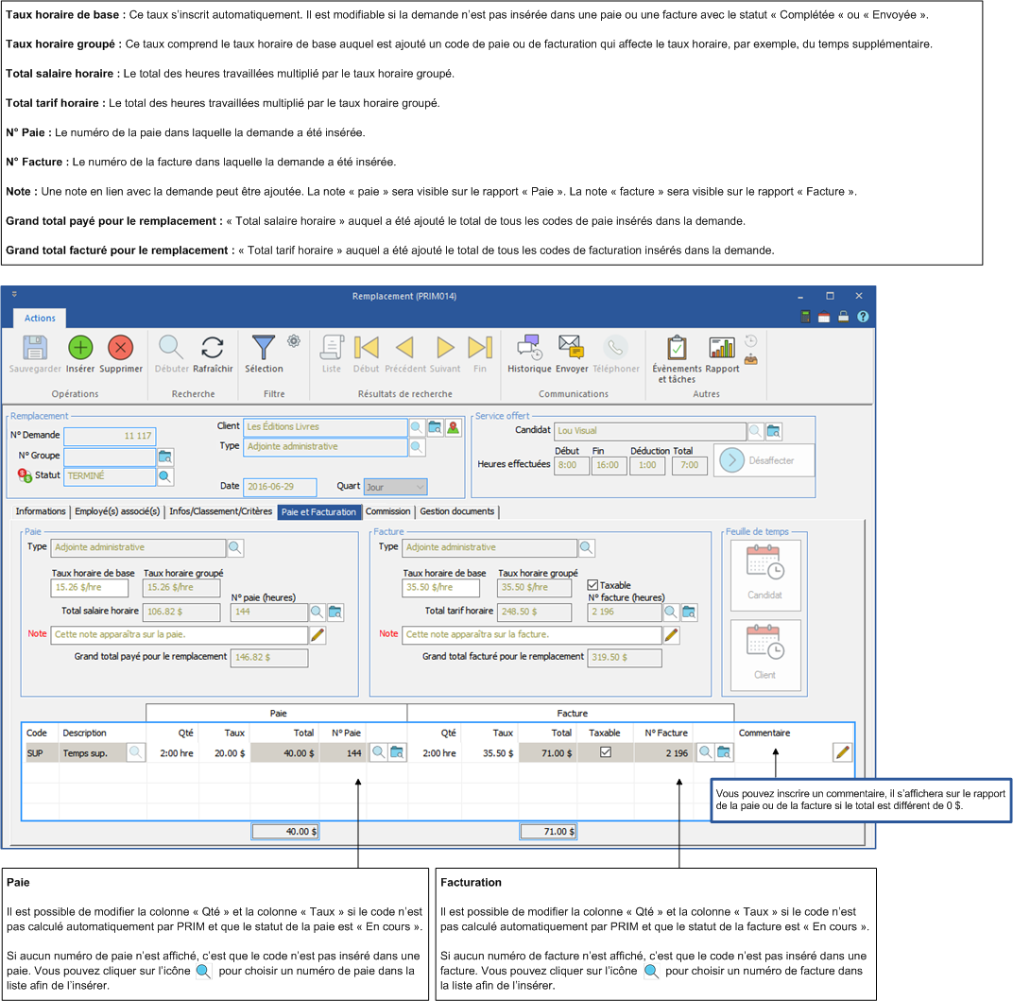Toggle the Taxable checkbox in Facture section

(x=592, y=585)
